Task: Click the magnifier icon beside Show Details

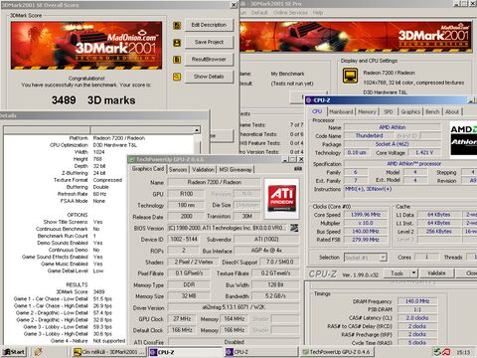Action: coord(177,77)
